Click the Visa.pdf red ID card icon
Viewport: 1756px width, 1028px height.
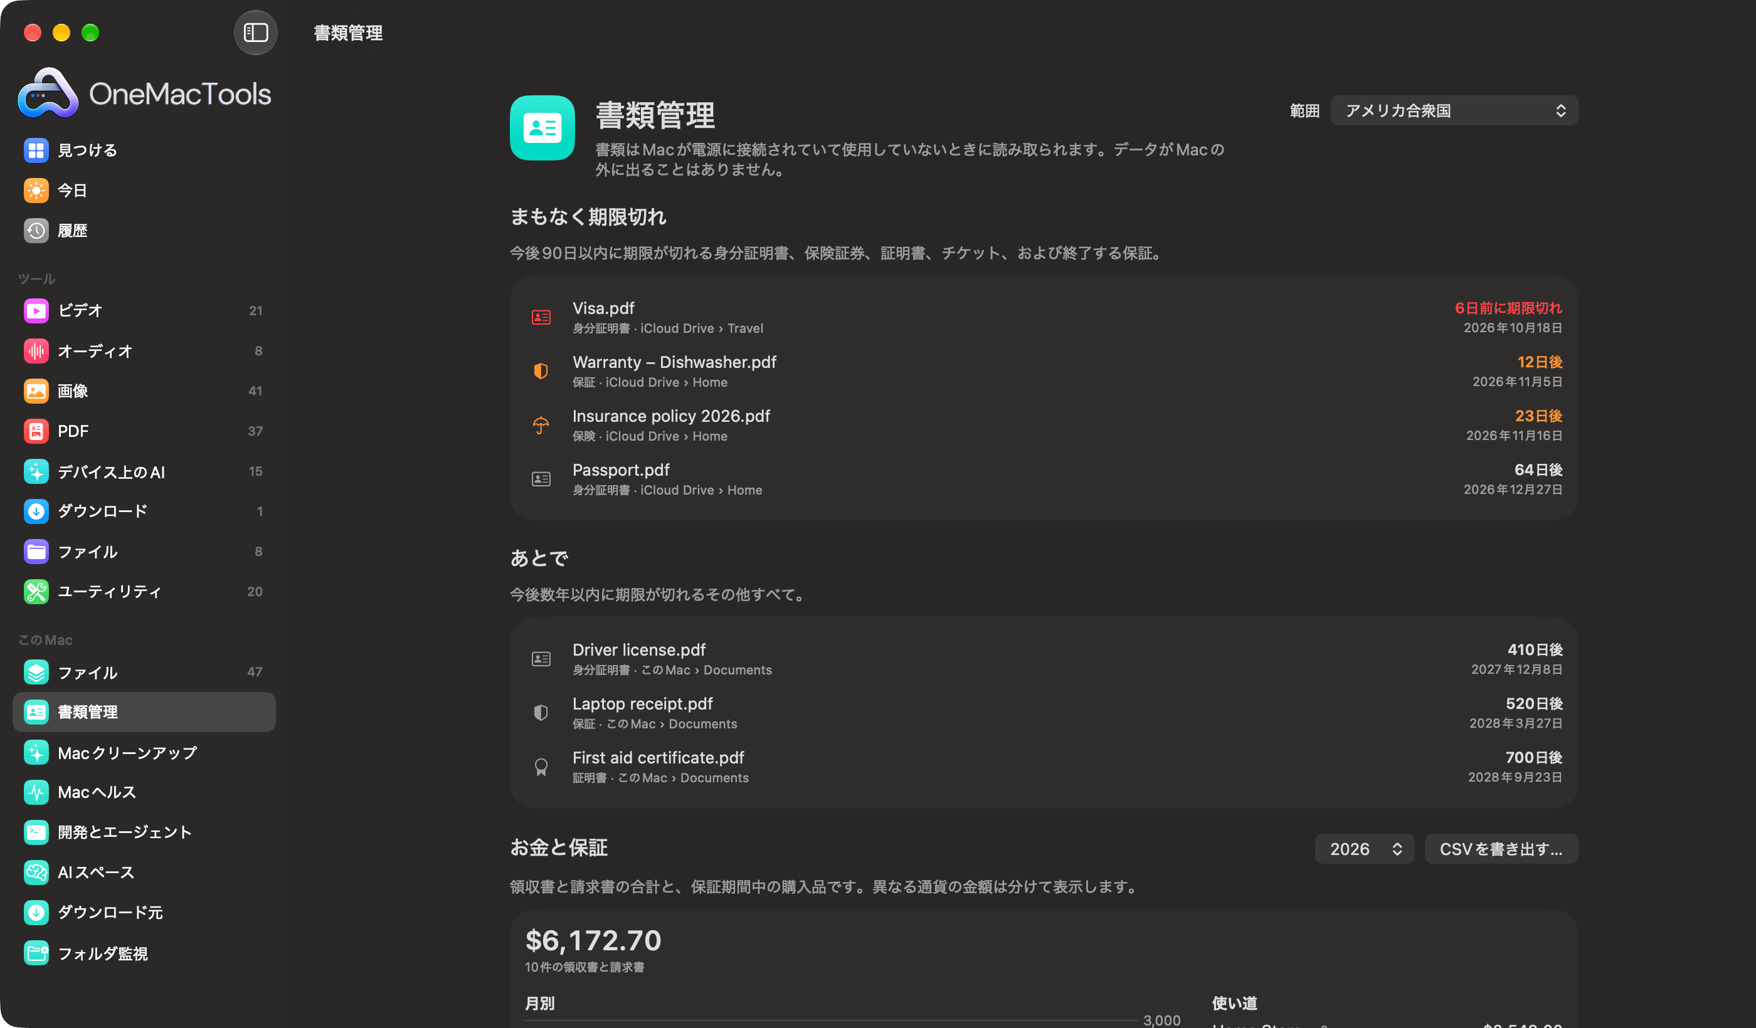click(x=541, y=318)
